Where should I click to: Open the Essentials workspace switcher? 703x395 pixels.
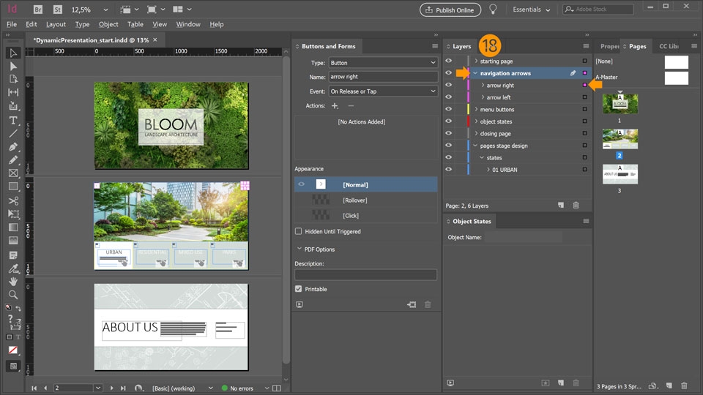(532, 10)
